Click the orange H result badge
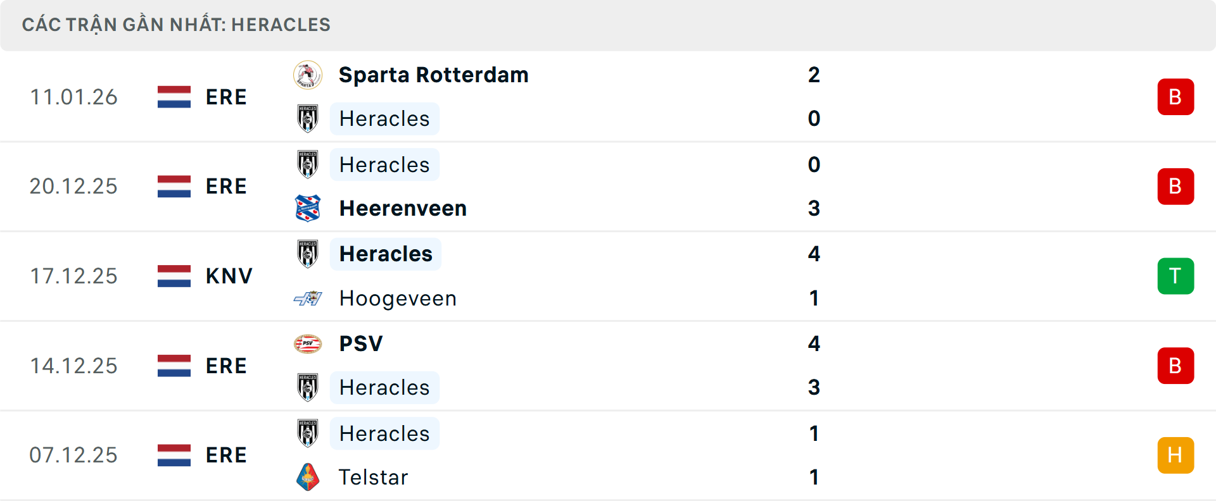Viewport: 1216px width, 501px height. pyautogui.click(x=1175, y=455)
